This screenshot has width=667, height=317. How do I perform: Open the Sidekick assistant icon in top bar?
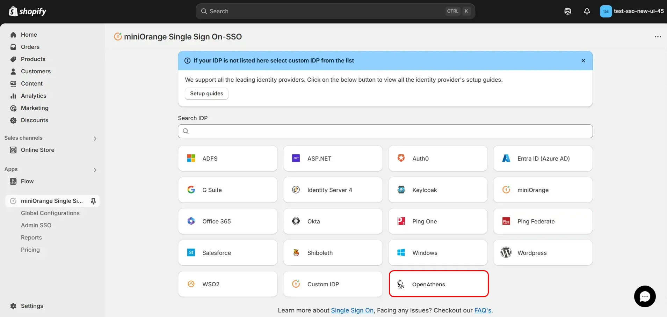coord(568,11)
